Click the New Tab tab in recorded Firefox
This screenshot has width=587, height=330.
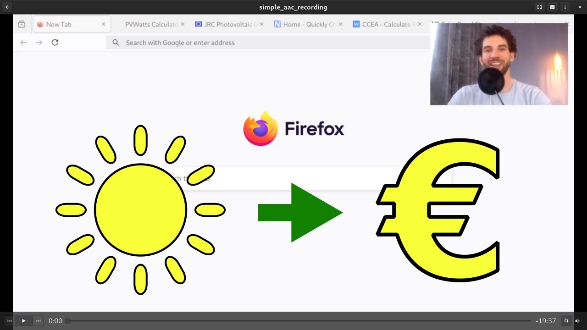tap(71, 24)
